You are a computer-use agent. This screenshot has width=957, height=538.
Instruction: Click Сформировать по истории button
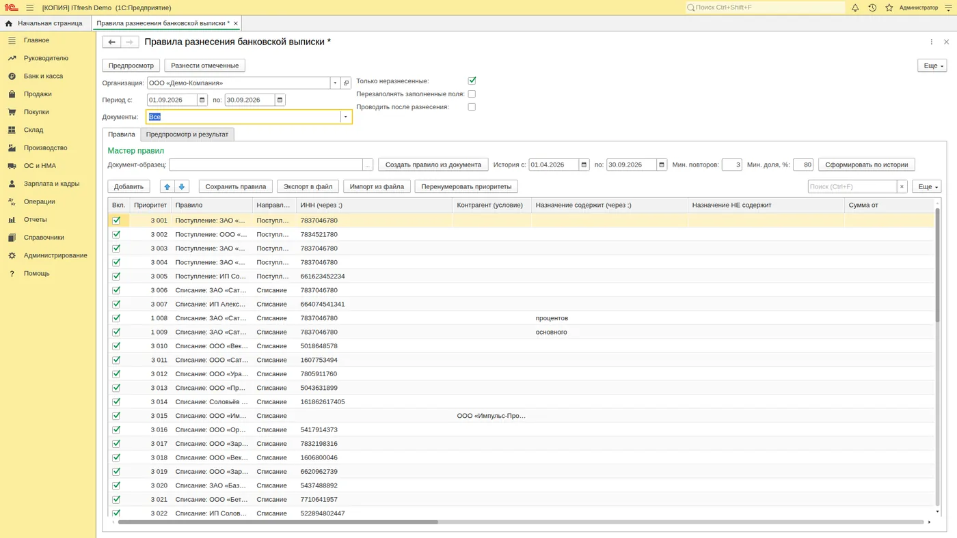point(867,165)
